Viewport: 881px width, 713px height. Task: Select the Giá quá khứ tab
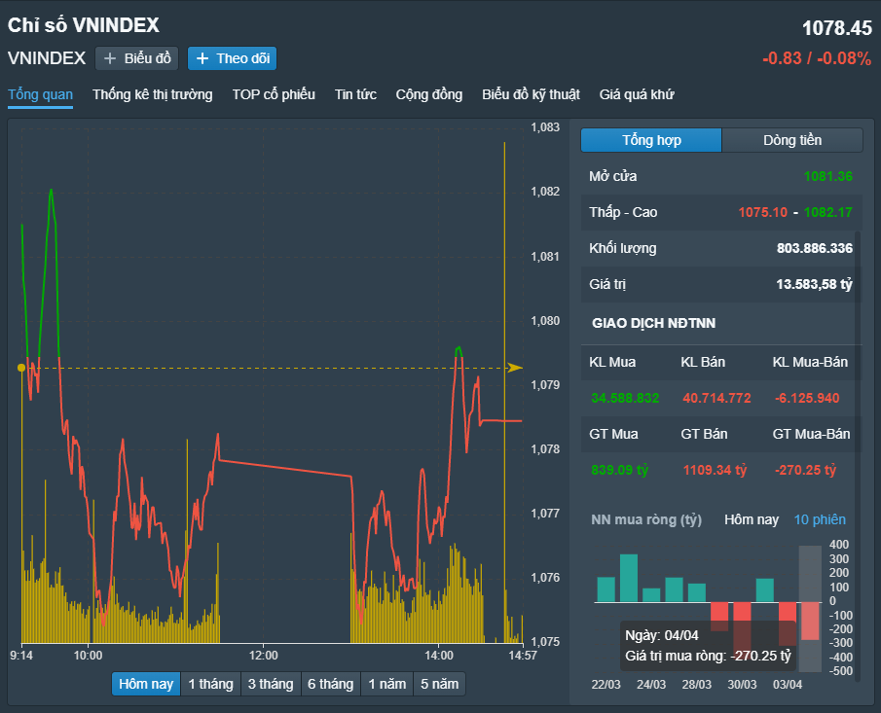[637, 94]
